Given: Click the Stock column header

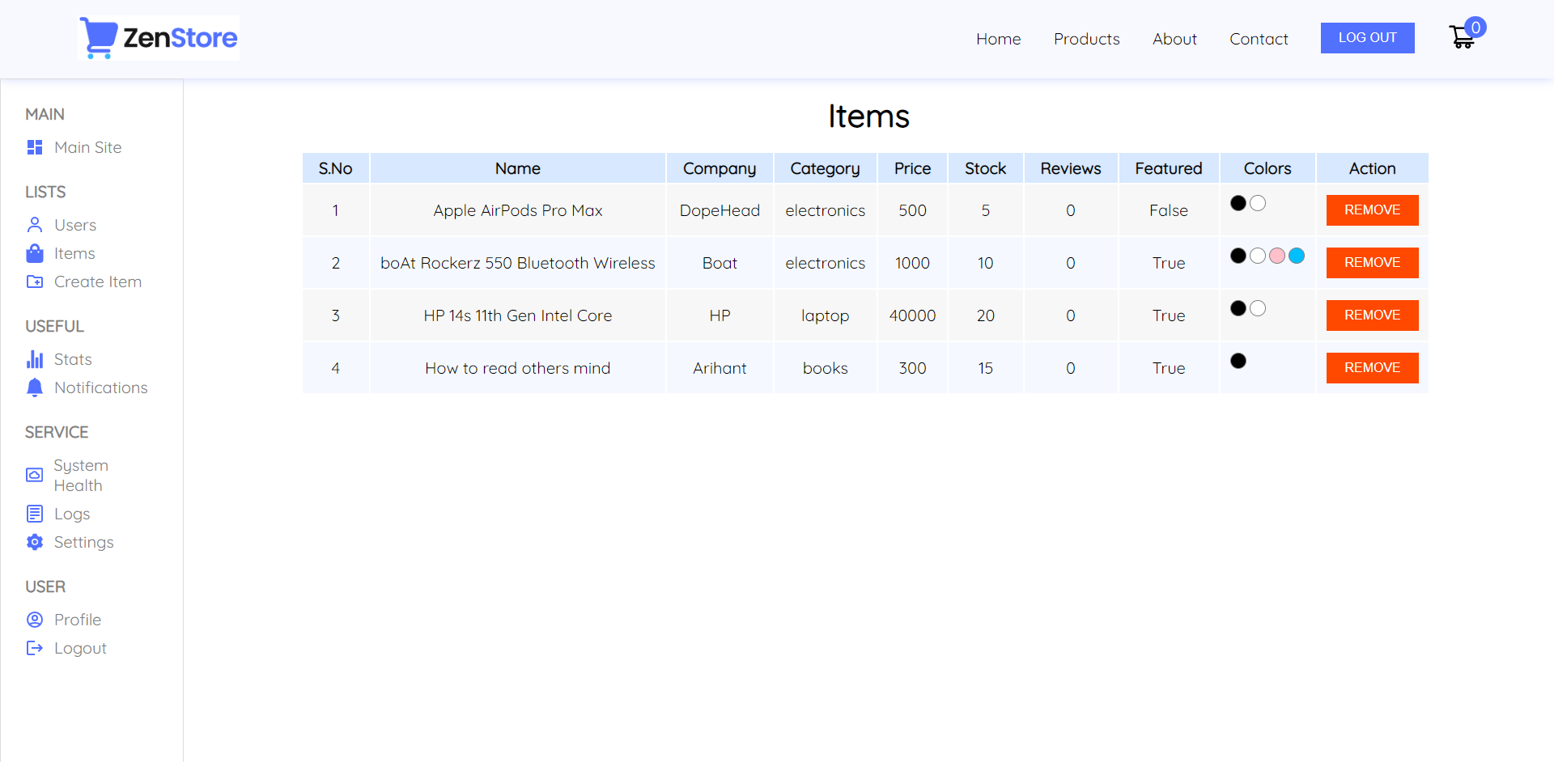Looking at the screenshot, I should click(x=985, y=168).
